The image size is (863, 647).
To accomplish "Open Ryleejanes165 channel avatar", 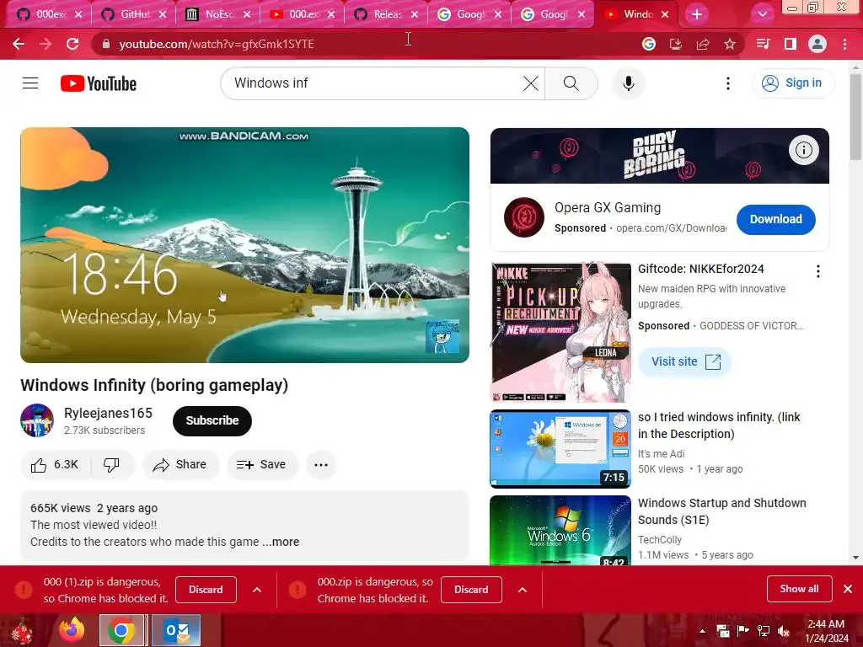I will pyautogui.click(x=37, y=421).
